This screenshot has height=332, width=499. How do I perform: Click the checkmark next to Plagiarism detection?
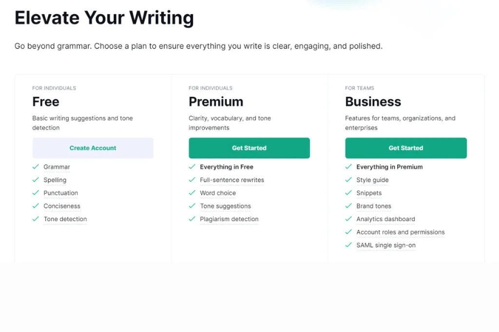(192, 219)
